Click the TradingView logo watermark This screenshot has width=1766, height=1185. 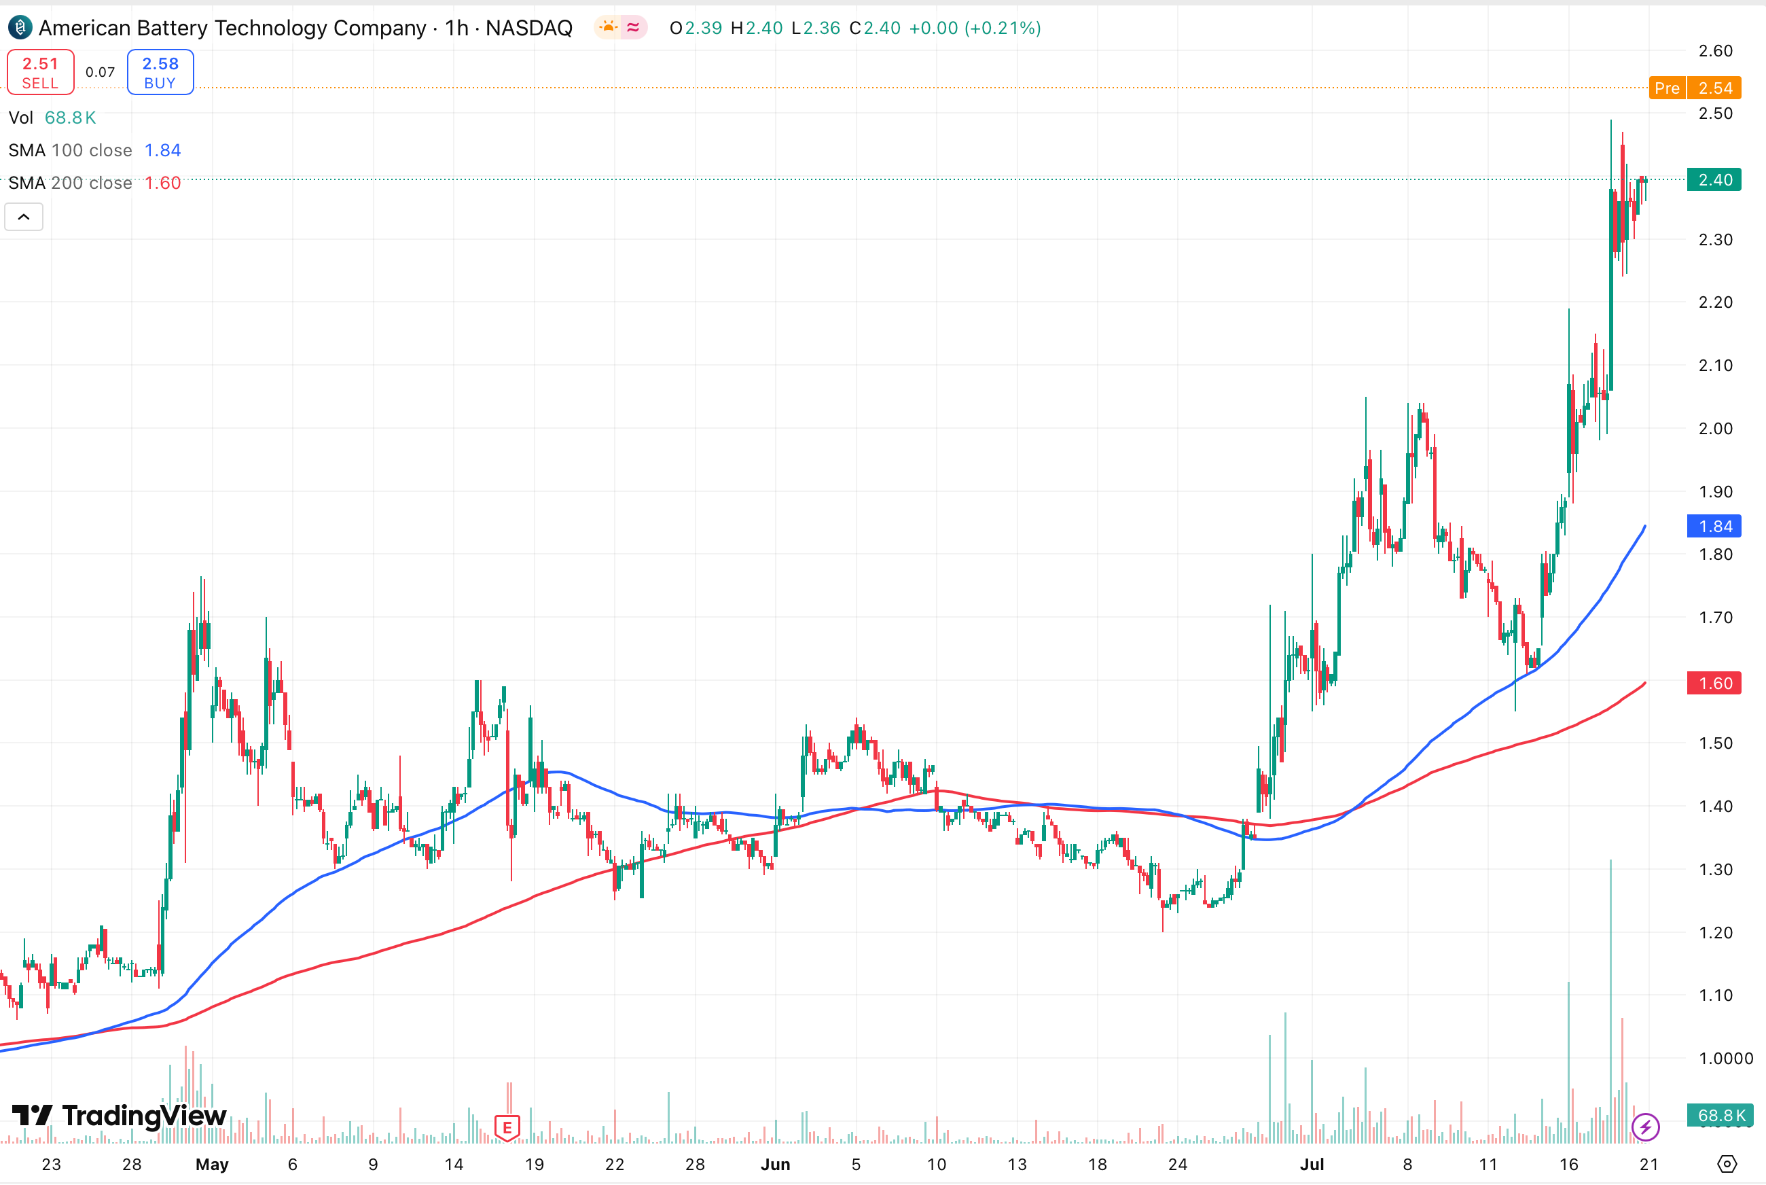pyautogui.click(x=120, y=1116)
